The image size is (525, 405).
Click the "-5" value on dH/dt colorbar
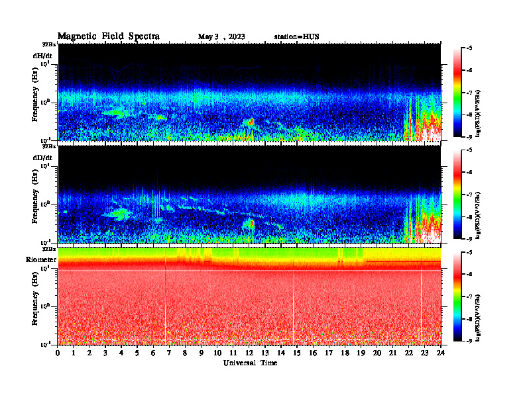pyautogui.click(x=469, y=48)
